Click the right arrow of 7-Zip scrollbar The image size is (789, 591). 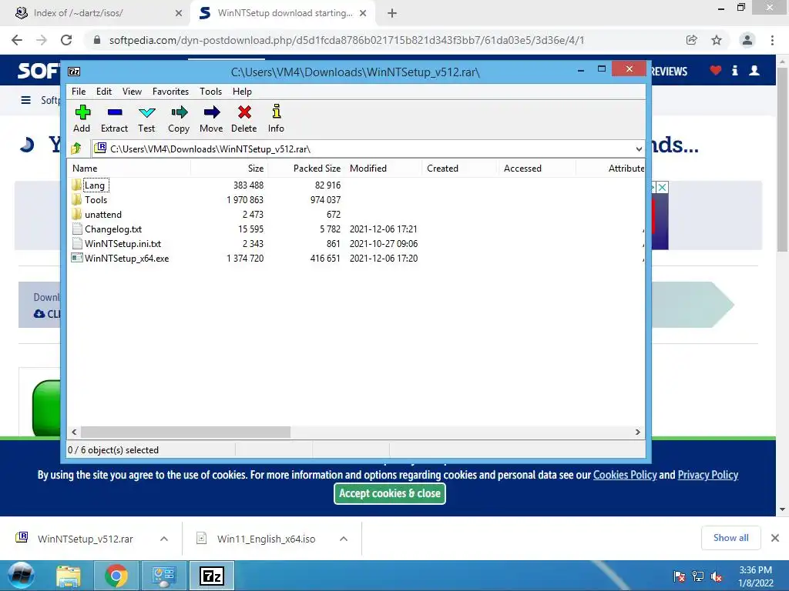click(x=637, y=432)
